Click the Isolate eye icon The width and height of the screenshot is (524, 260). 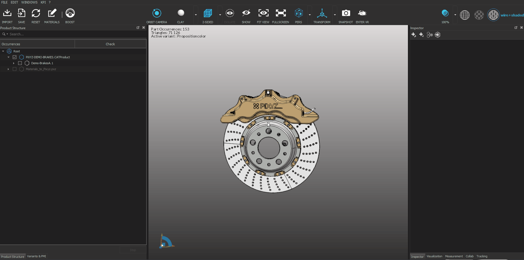(230, 13)
